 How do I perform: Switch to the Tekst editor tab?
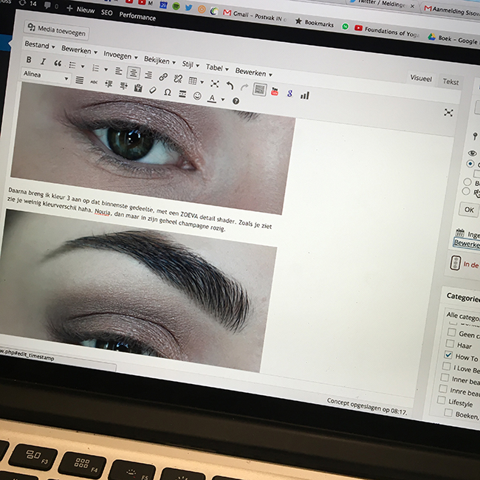pos(450,82)
